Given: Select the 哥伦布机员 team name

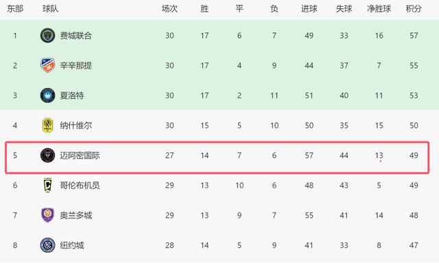Looking at the screenshot, I should tap(80, 185).
